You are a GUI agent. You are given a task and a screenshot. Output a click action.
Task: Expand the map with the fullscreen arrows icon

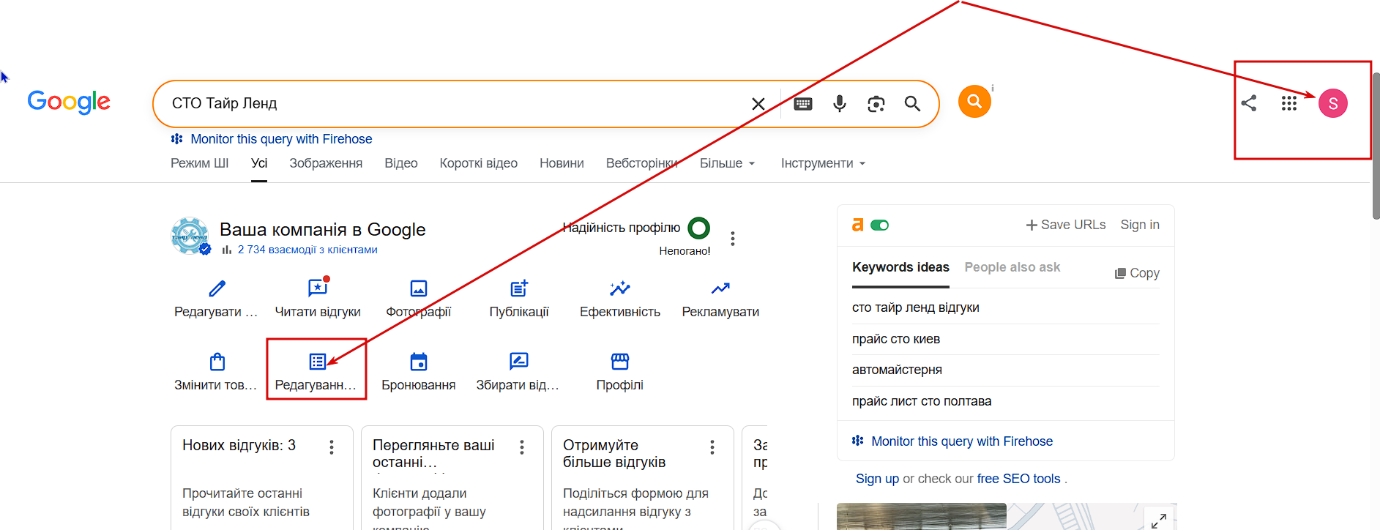(x=1159, y=520)
